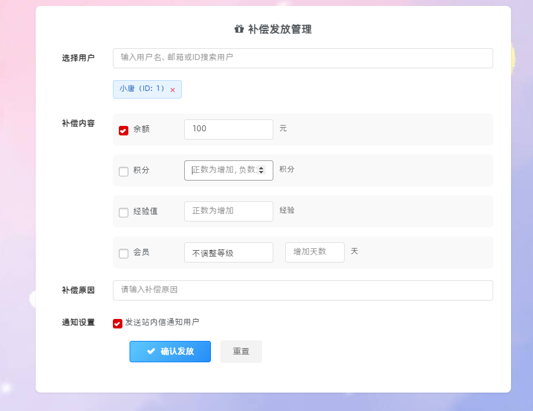
Task: Click the 积分 amount input box
Action: [x=223, y=170]
